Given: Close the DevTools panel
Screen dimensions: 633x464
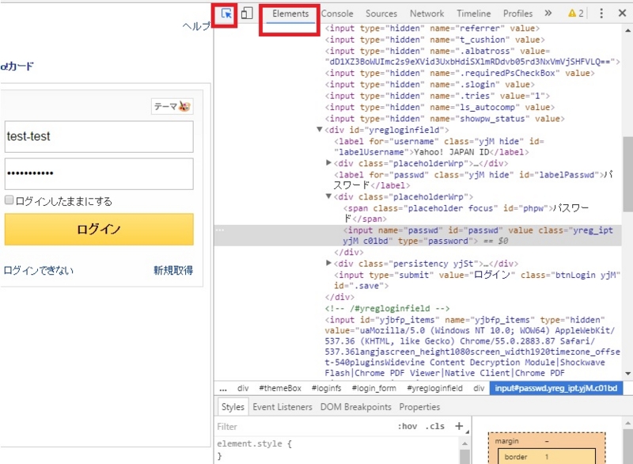Looking at the screenshot, I should click(x=622, y=13).
